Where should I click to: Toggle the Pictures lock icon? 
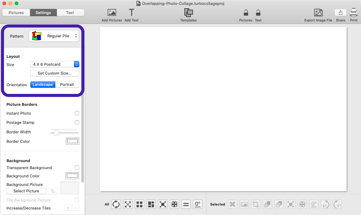coord(246,13)
